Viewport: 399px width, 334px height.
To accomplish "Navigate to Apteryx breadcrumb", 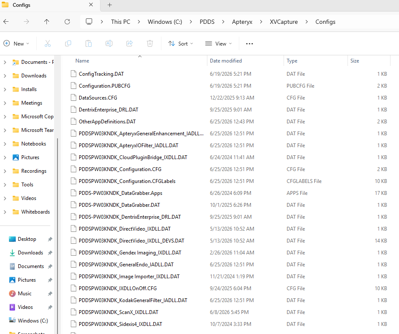I will pos(242,22).
